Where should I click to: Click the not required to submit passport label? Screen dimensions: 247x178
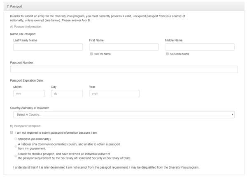[x=56, y=133]
